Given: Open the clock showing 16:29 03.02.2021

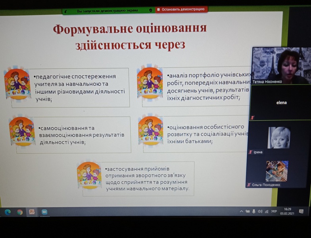Looking at the screenshot, I should click(287, 211).
